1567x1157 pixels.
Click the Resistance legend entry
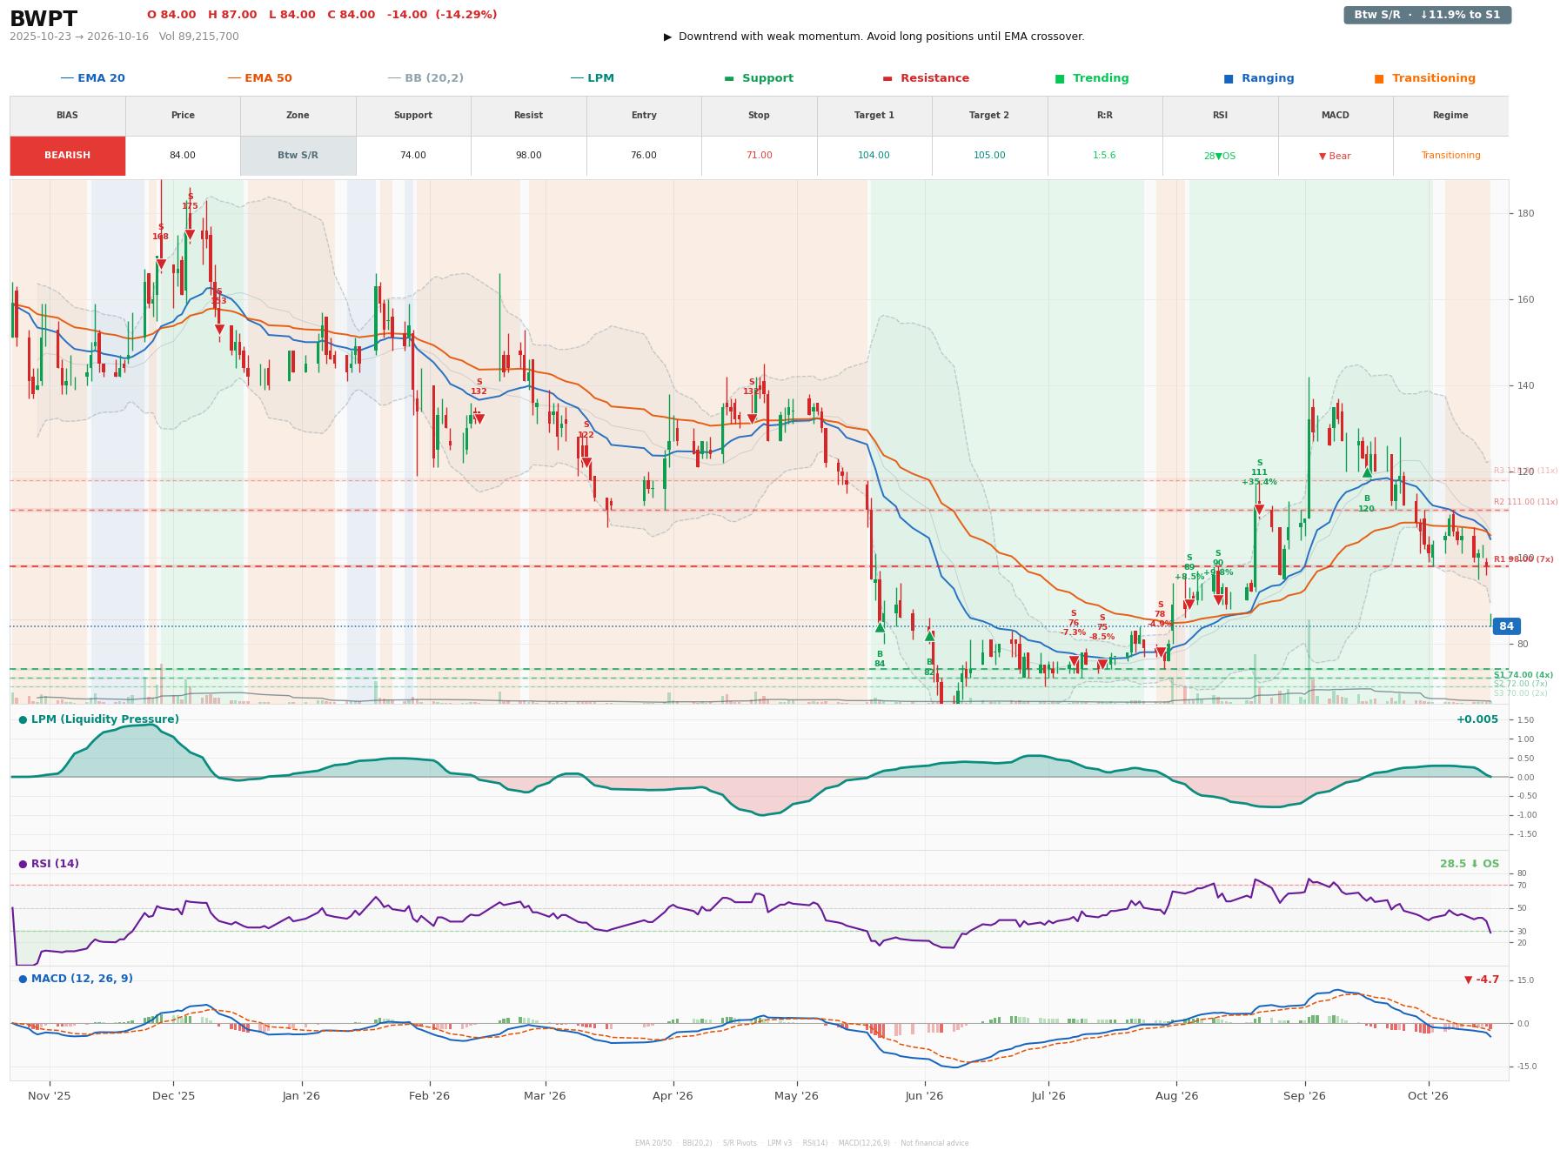point(926,78)
